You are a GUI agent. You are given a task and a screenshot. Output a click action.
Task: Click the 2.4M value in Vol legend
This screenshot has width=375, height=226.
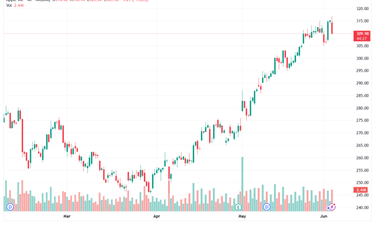[19, 5]
